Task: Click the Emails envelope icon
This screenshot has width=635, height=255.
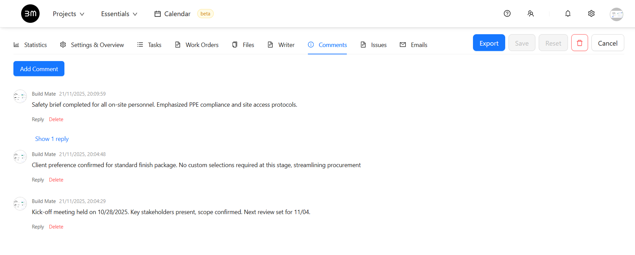Action: (x=403, y=45)
